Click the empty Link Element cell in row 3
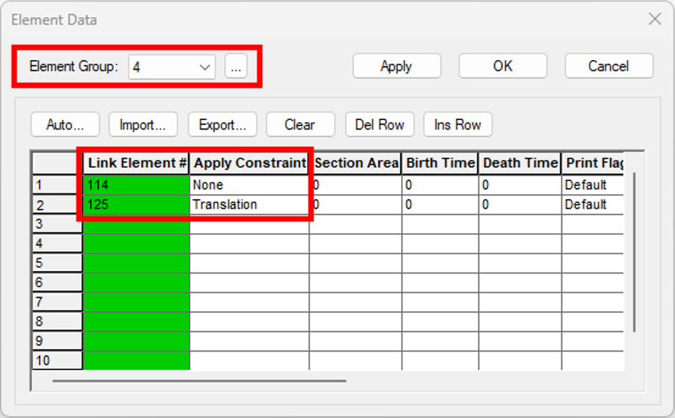The width and height of the screenshot is (675, 418). pyautogui.click(x=136, y=224)
